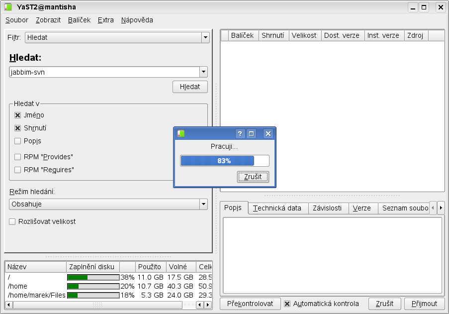Toggle Rozlišovat velikost checkbox

click(x=12, y=222)
